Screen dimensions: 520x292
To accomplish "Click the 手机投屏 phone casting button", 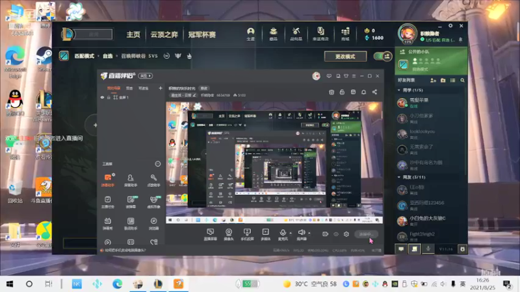I will click(247, 234).
